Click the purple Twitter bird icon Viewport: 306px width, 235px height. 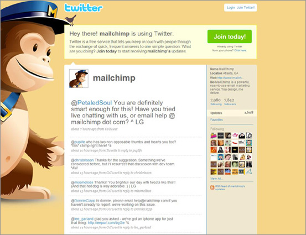(71, 20)
